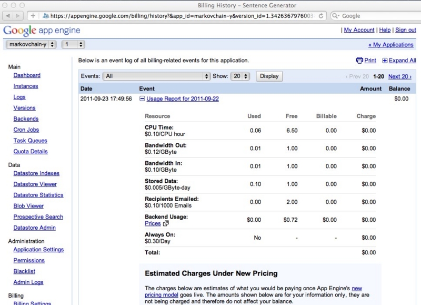Collapse the Usage Report with the minus icon
Screen dimensions: 421x305
(x=142, y=99)
